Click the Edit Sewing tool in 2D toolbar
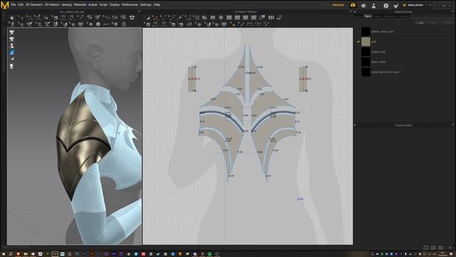The height and width of the screenshot is (257, 456). coord(147,24)
